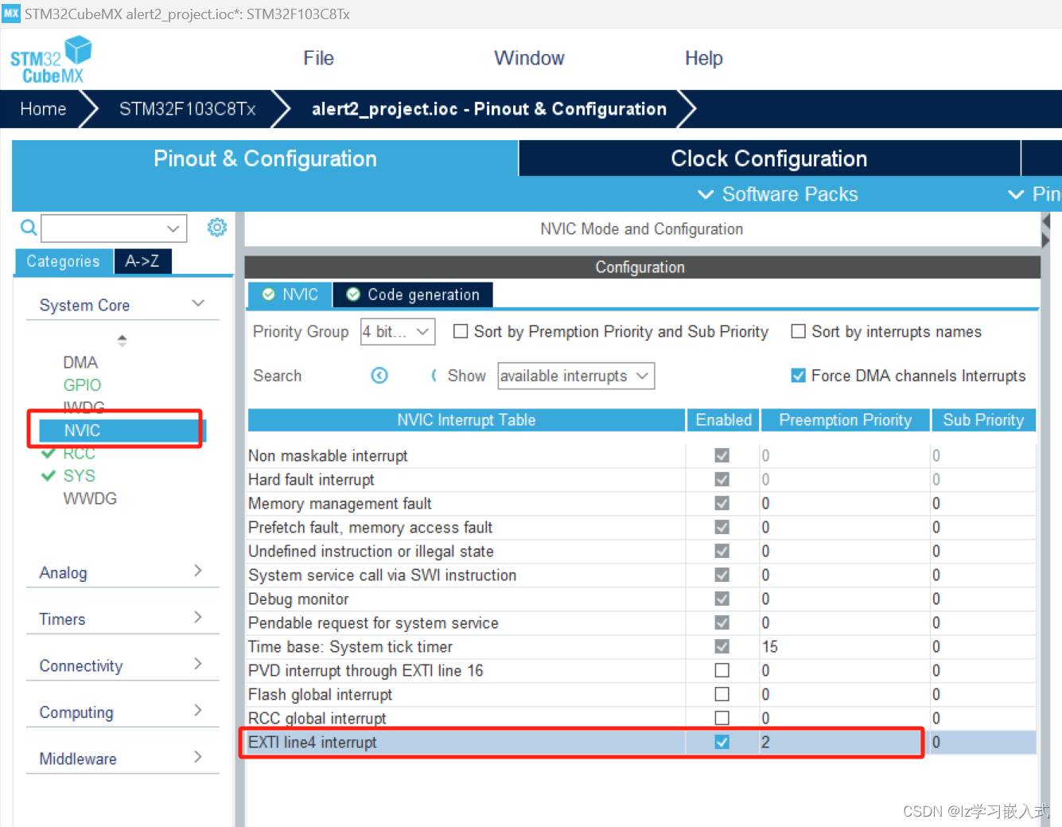
Task: Click the search magnifier icon in left panel
Action: click(29, 228)
